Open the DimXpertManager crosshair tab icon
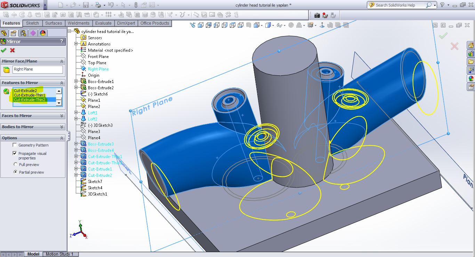 [33, 33]
